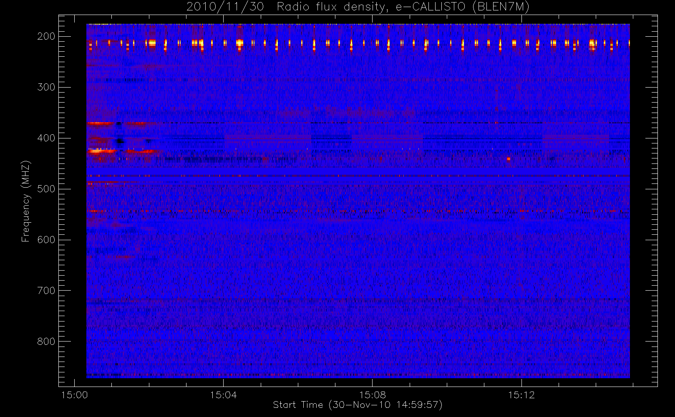Viewport: 675px width, 417px height.
Task: Click the plot title text e-CALLISTO (BLEN7M)
Action: pyautogui.click(x=462, y=7)
